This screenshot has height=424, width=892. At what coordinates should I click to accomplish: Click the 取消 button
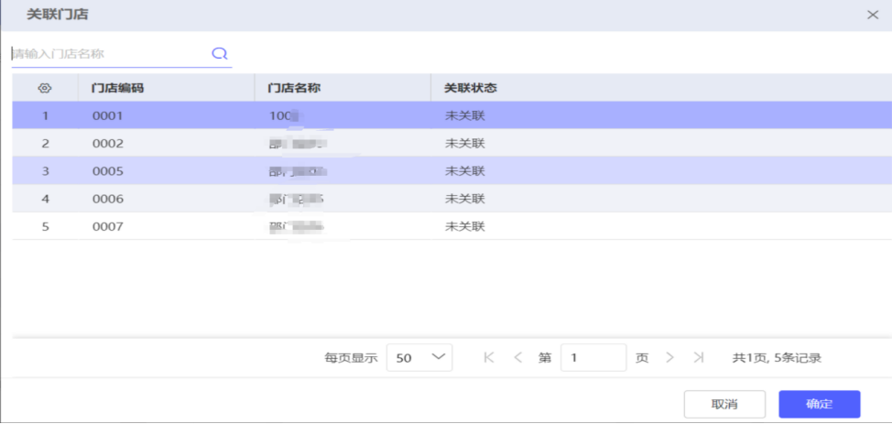(724, 404)
